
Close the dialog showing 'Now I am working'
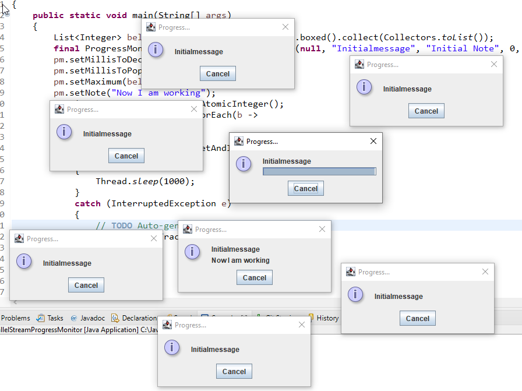coord(322,229)
